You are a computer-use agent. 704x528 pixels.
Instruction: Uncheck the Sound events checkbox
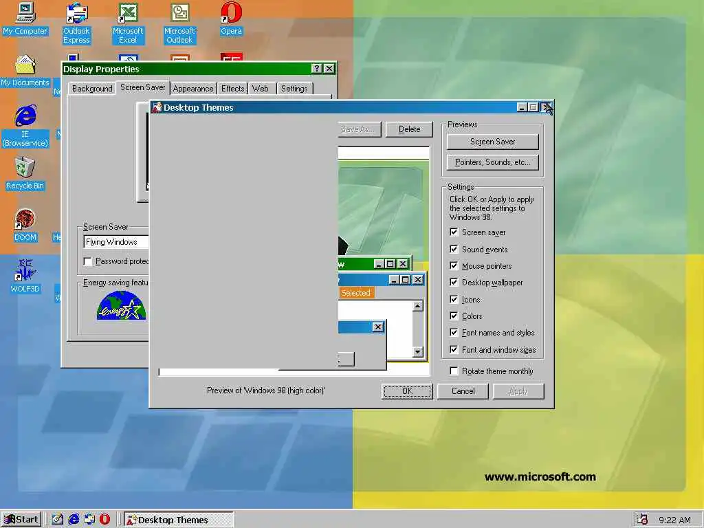[x=454, y=249]
